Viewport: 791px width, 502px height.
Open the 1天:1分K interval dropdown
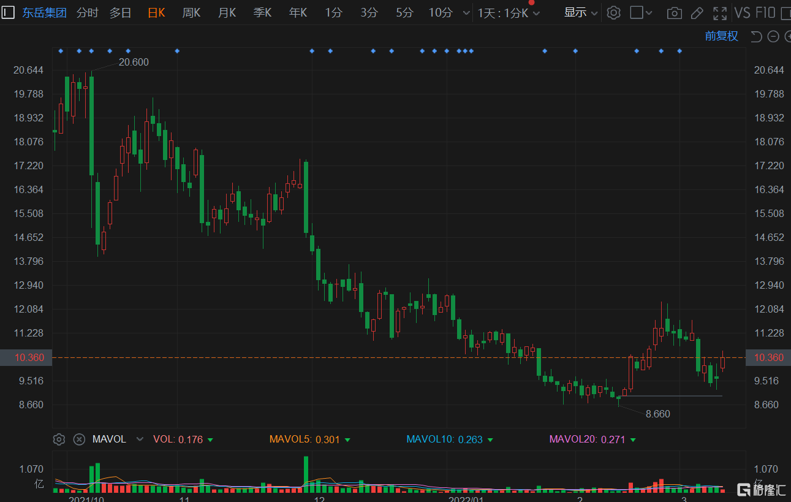[x=509, y=13]
